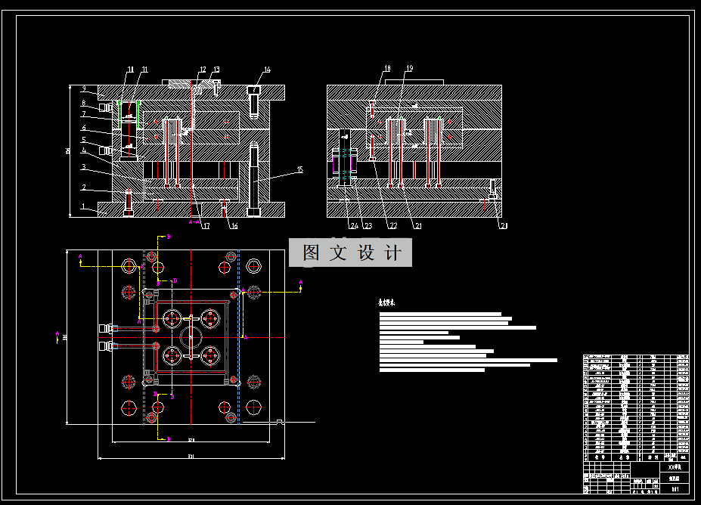Select the magenta A-A section label

194,222
